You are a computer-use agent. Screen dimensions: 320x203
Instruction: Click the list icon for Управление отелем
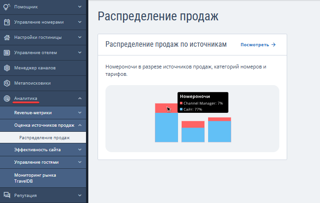coord(7,53)
